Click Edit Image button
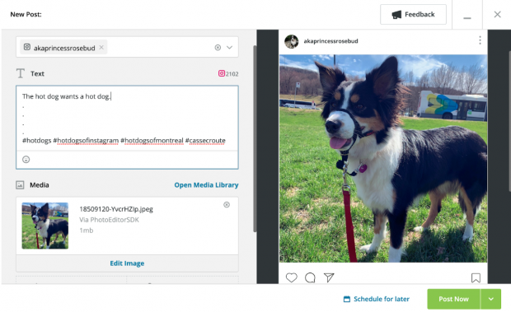Screen dimensions: 511x312 pyautogui.click(x=127, y=263)
